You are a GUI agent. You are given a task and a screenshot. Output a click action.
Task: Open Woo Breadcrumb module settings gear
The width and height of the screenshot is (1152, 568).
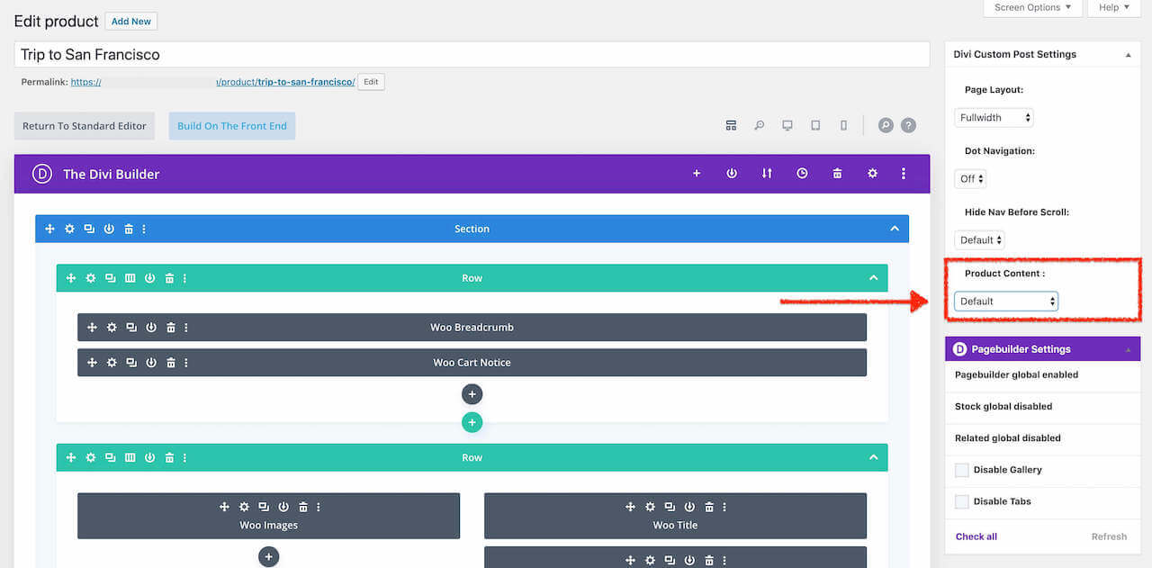112,328
